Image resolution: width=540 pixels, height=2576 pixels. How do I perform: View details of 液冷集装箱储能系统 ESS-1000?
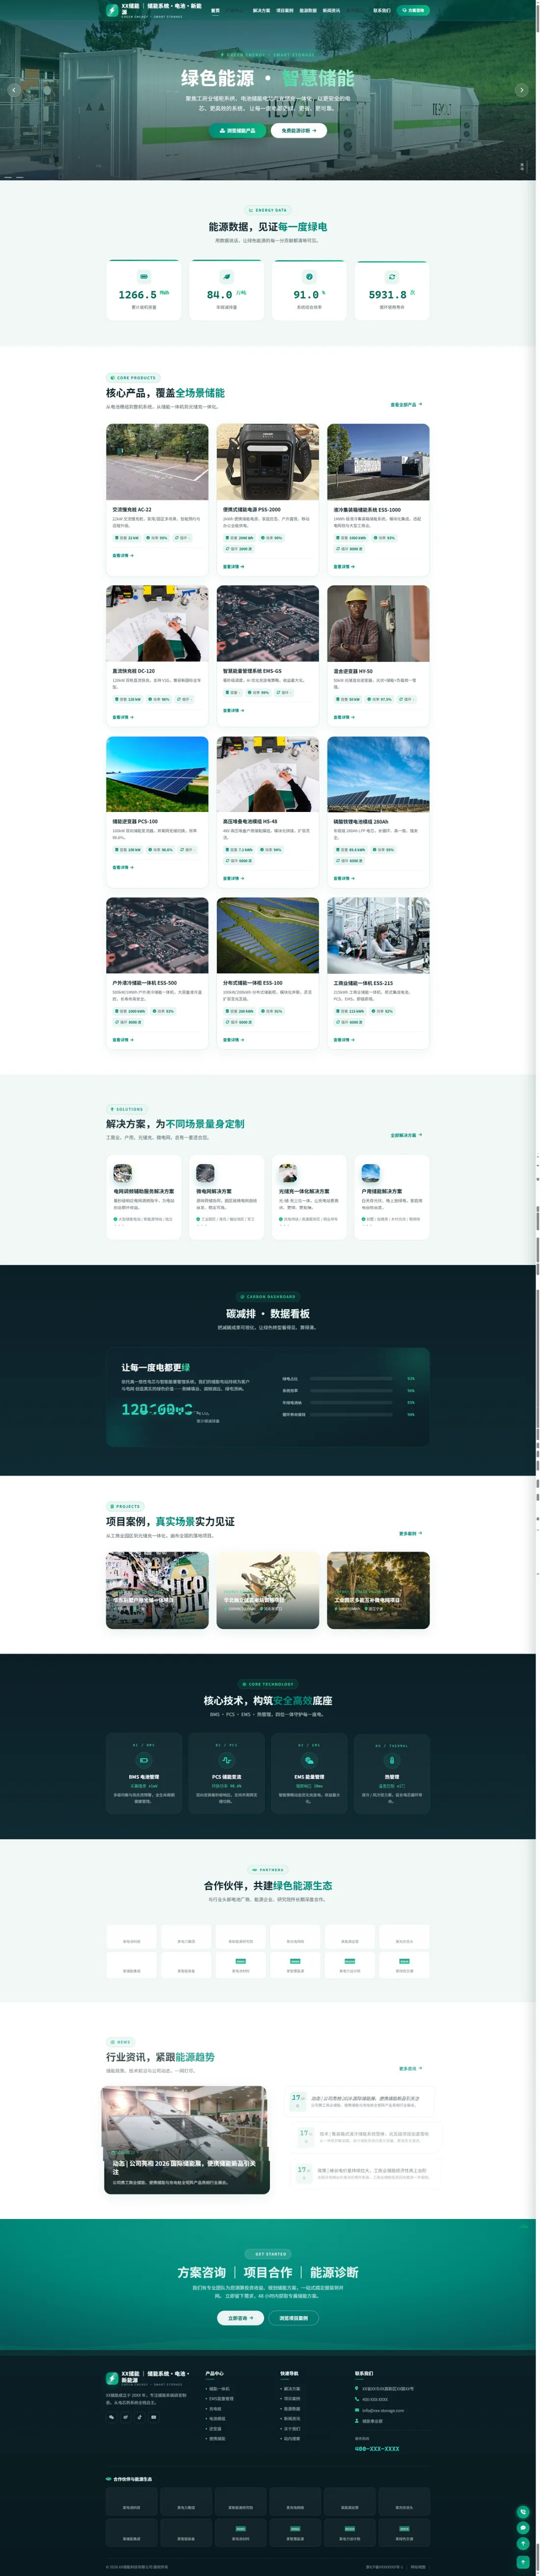344,566
